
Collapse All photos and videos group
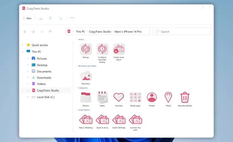(x=77, y=66)
